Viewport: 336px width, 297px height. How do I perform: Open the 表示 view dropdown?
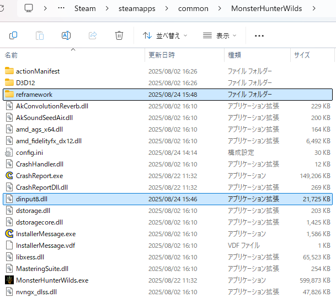pyautogui.click(x=220, y=35)
